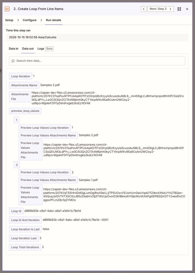Open the Data out tab
Screen dimensions: 195x273
point(28,49)
